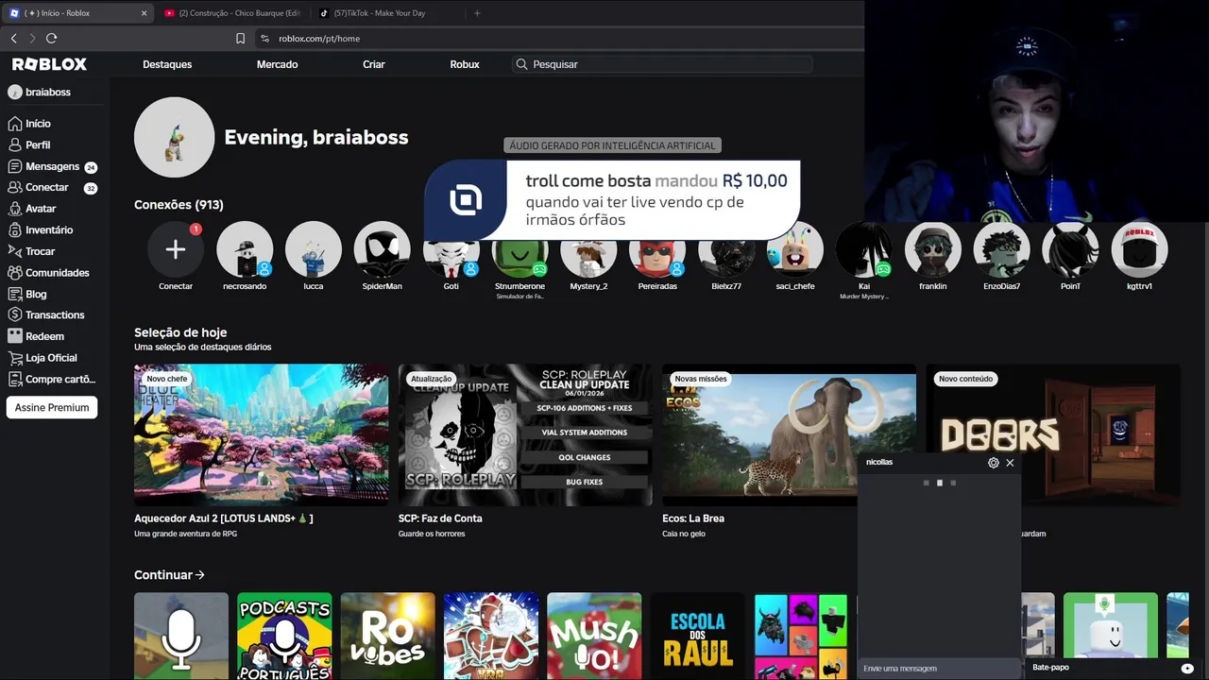Expand the Continuar section arrow
The image size is (1209, 680).
199,575
